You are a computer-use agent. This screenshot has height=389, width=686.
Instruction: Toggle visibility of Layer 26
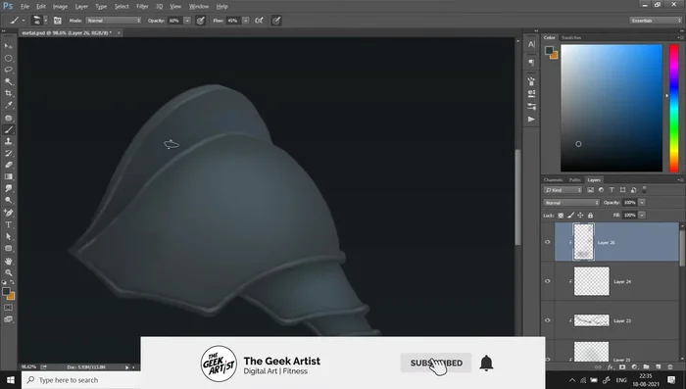(547, 242)
